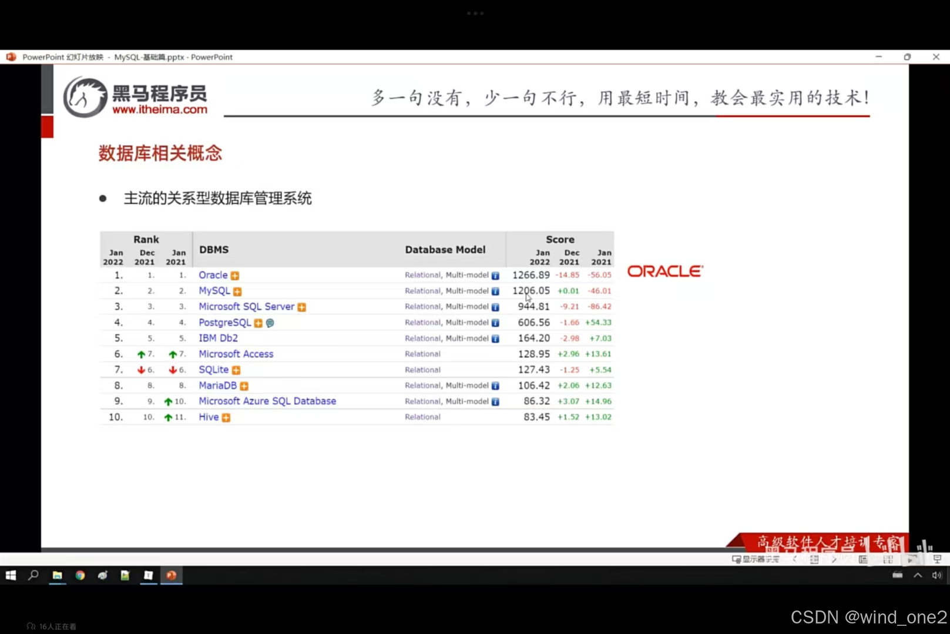Screen dimensions: 950x634
Task: Click the keyboard input tray icon
Action: click(898, 575)
